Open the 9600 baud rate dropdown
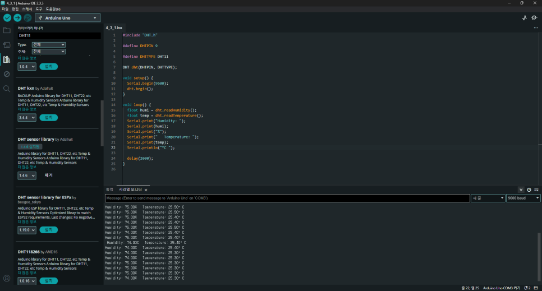 coord(523,198)
